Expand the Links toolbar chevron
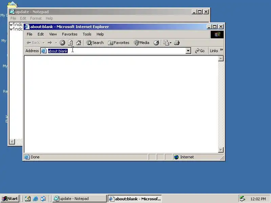Screen dimensions: 271x203 tap(221, 50)
